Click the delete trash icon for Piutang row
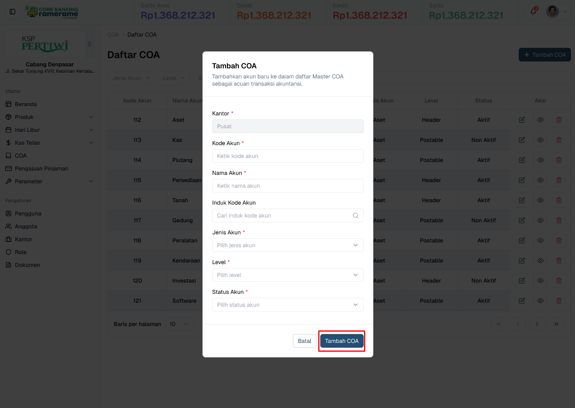Viewport: 575px width, 408px height. click(x=559, y=160)
